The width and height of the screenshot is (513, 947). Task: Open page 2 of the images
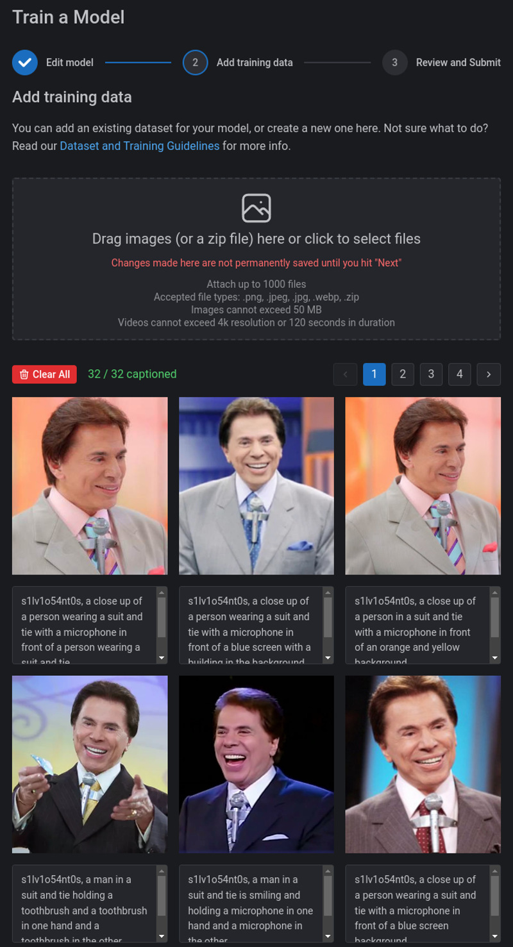point(403,374)
